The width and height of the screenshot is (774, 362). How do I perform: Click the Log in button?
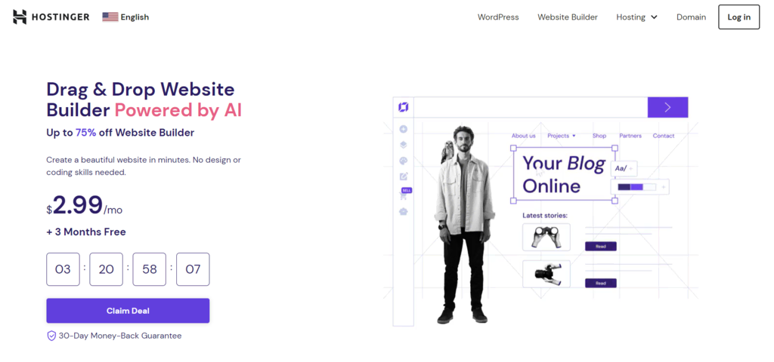pyautogui.click(x=739, y=17)
